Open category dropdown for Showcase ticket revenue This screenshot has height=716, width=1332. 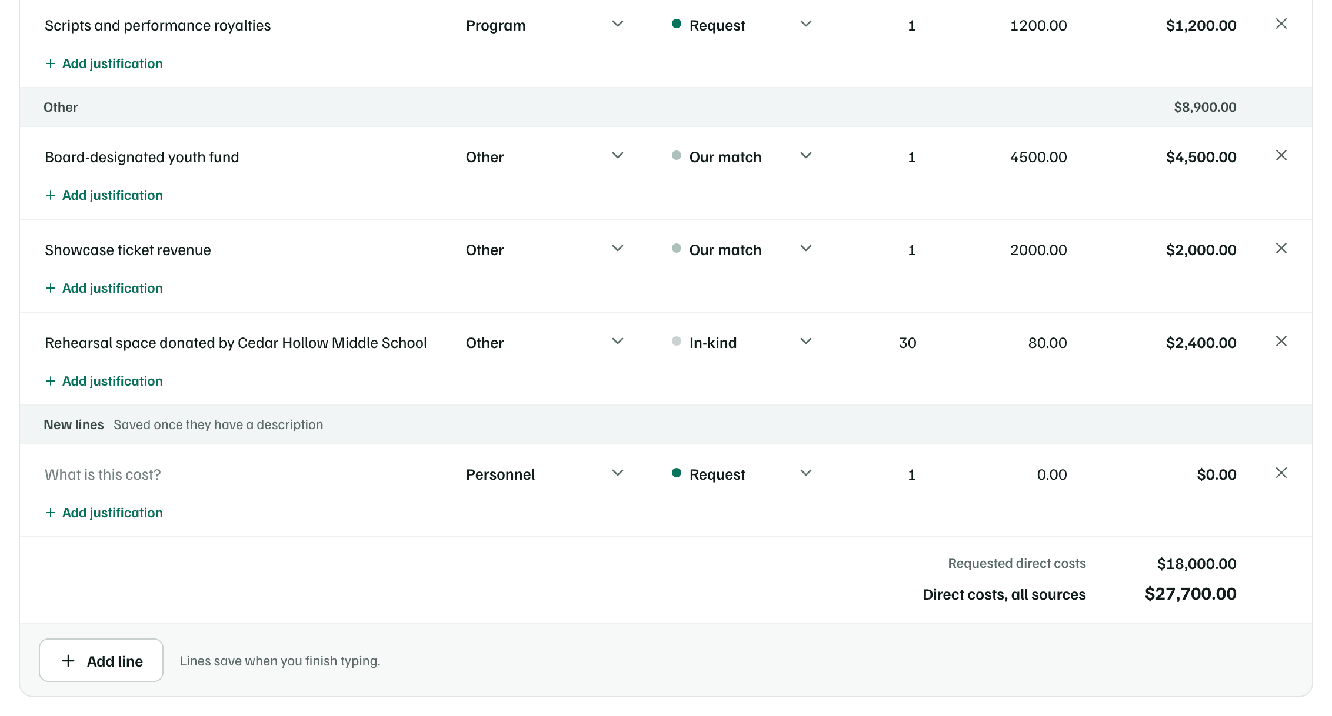click(x=545, y=250)
